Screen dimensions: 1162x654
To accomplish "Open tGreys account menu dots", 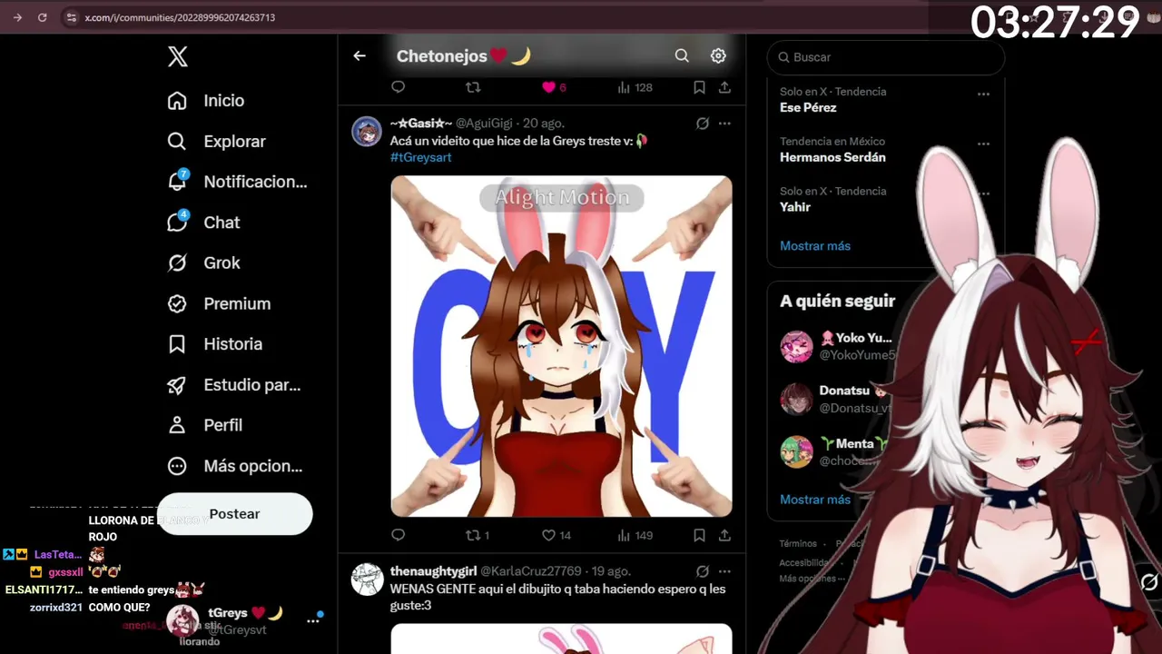I will coord(313,620).
